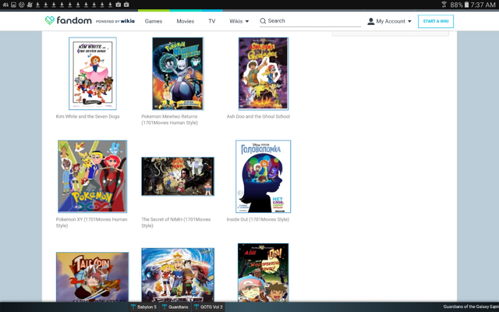Click 'Pokemon Mewtwo Returns (1701Movies Human Style)' caption
499x312 pixels.
(x=170, y=119)
